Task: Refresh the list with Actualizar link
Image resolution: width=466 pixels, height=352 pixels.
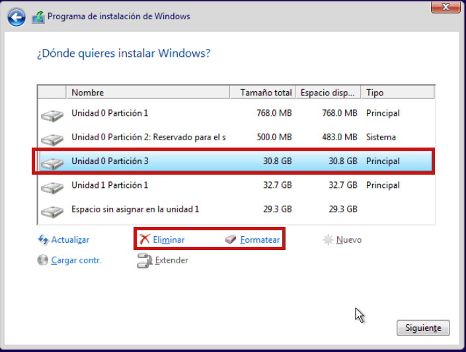Action: pos(70,240)
